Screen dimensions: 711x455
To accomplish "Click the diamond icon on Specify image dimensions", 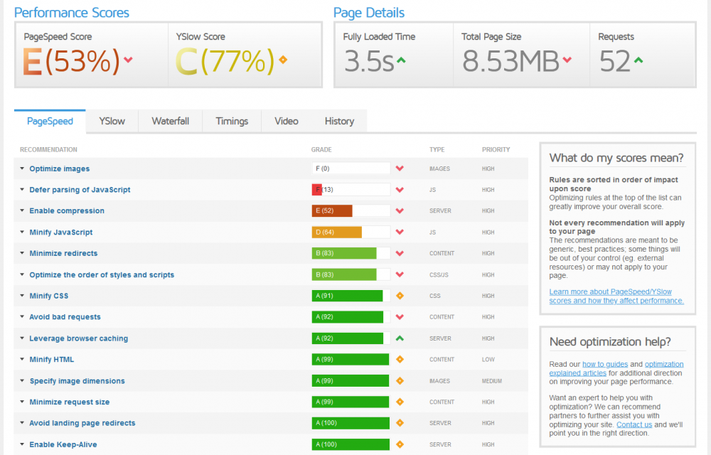I will tap(400, 381).
